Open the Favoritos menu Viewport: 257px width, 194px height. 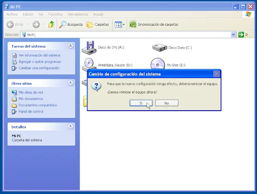point(55,14)
